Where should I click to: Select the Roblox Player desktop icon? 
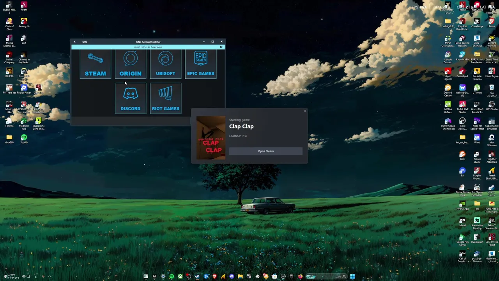point(24,89)
